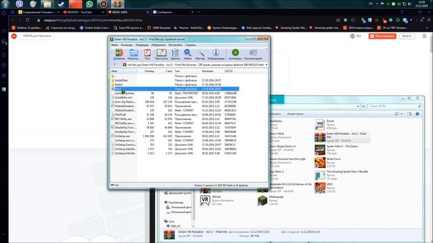The height and width of the screenshot is (243, 433).
Task: Open the Themes - BetterDiscord bookmark
Action: coord(189,28)
